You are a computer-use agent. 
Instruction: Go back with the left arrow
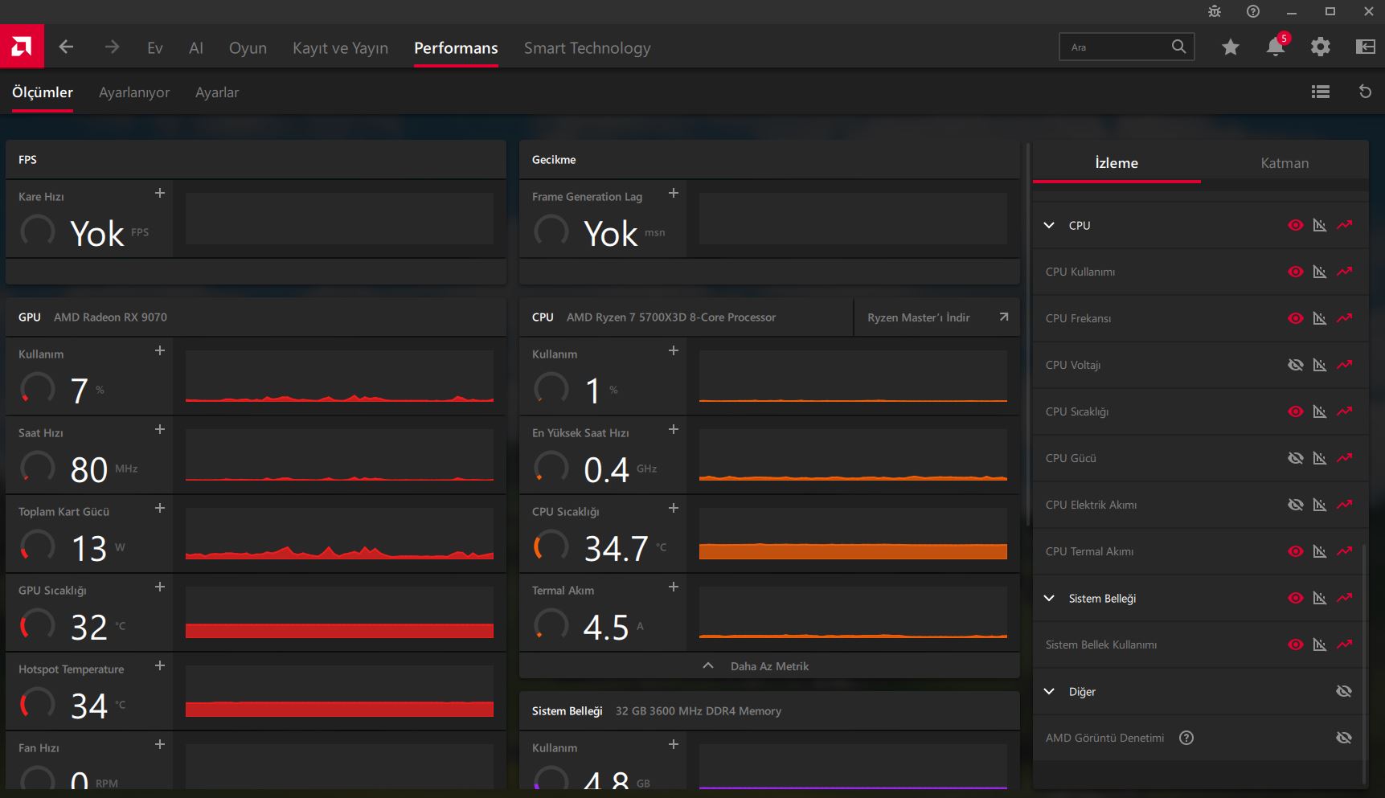pos(66,47)
